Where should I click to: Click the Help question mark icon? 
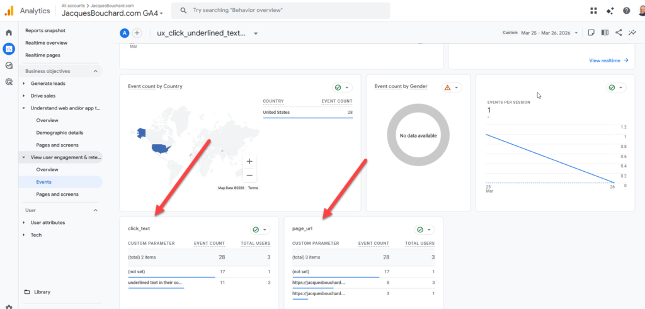(626, 11)
